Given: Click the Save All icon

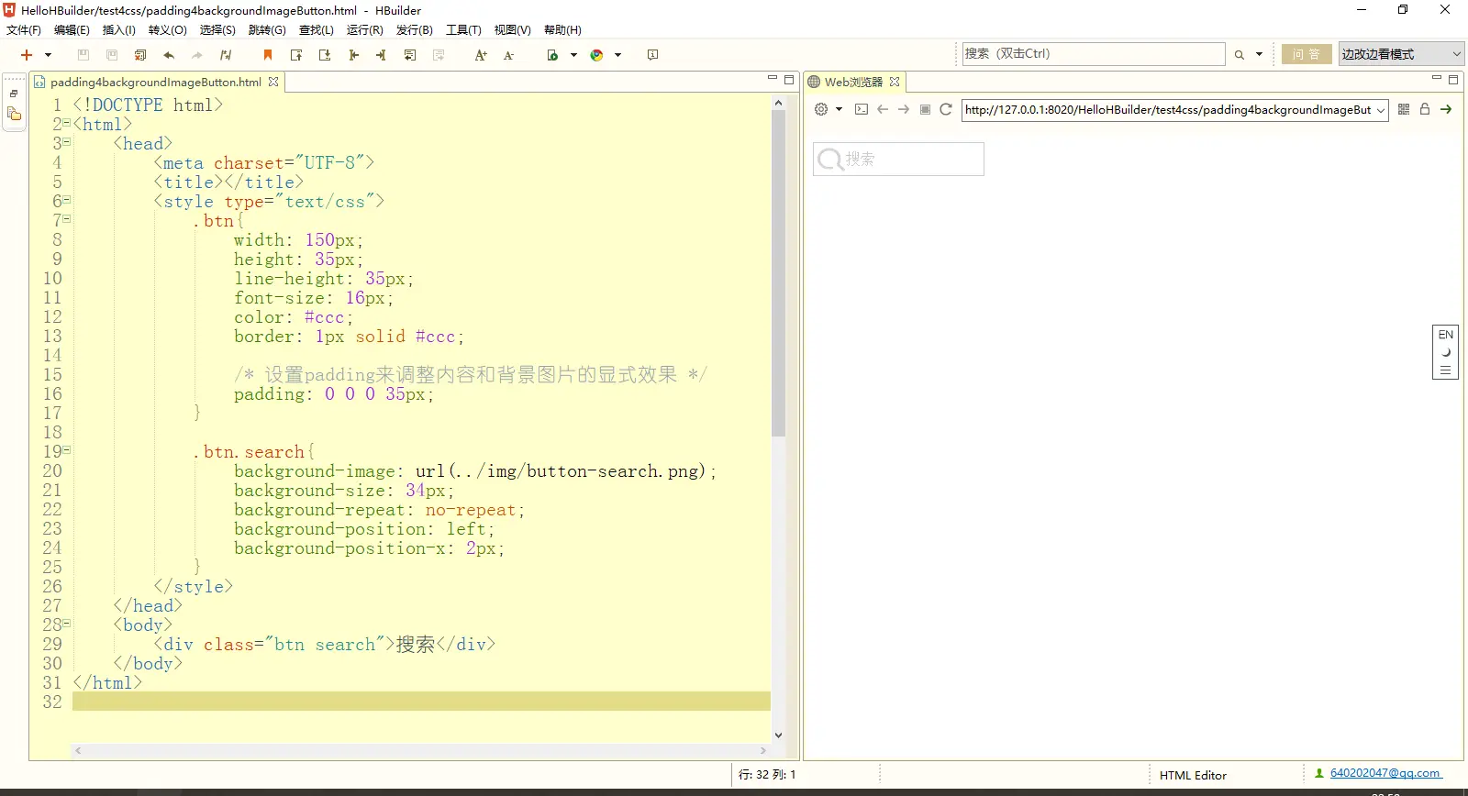Looking at the screenshot, I should point(112,55).
